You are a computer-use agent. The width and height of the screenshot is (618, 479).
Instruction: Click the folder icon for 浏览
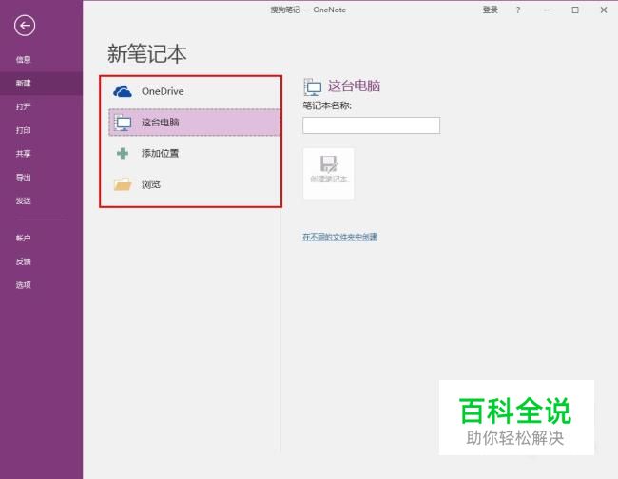click(x=123, y=184)
